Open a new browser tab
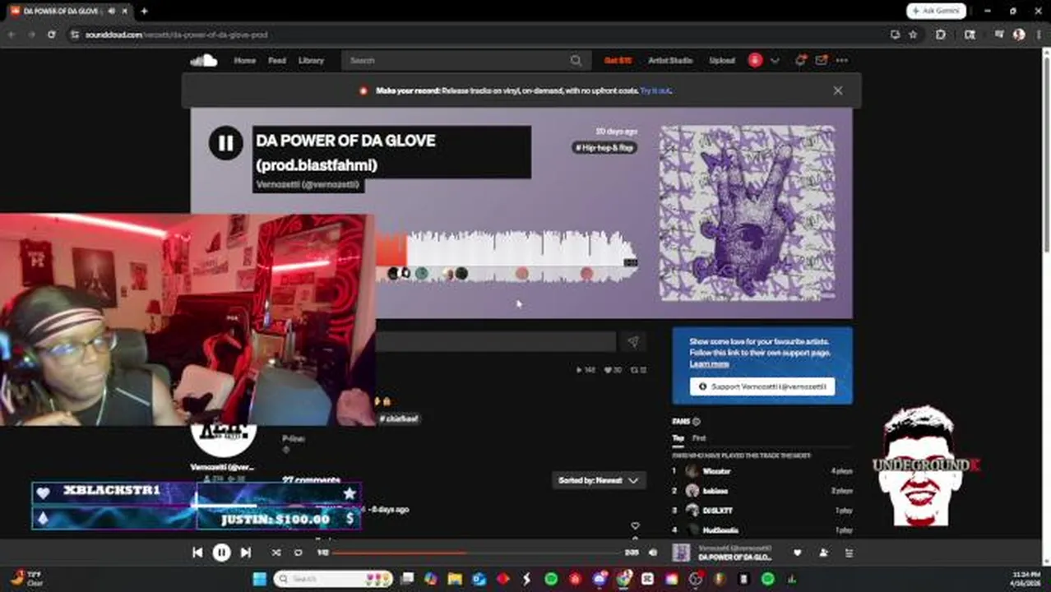 click(x=144, y=11)
